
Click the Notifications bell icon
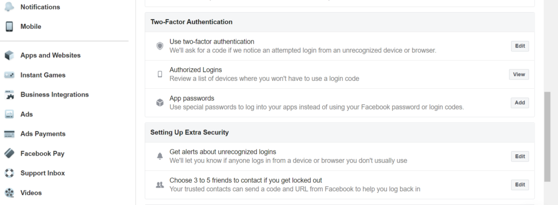point(9,7)
